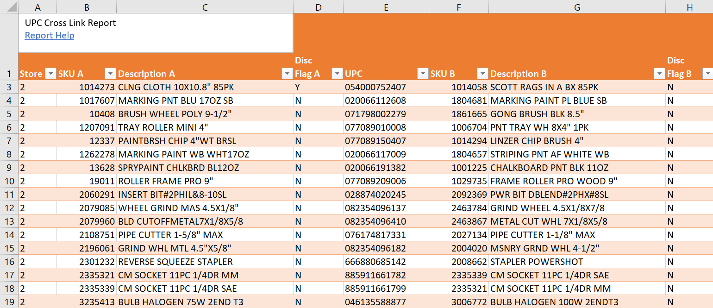Open the UPC filter dropdown
The width and height of the screenshot is (713, 308).
click(x=423, y=74)
